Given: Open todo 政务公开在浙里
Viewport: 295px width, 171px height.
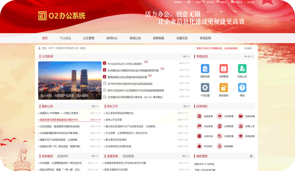Looking at the screenshot, I should 114,120.
